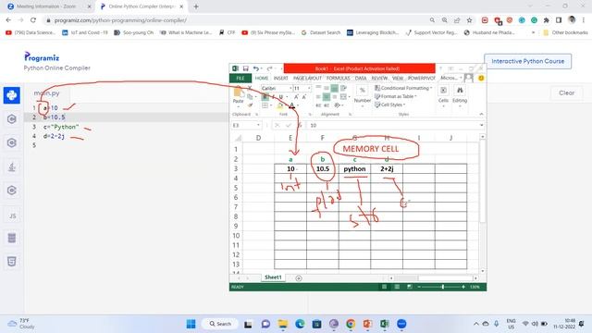Click Excel Undo icon
This screenshot has width=592, height=333.
coord(256,68)
